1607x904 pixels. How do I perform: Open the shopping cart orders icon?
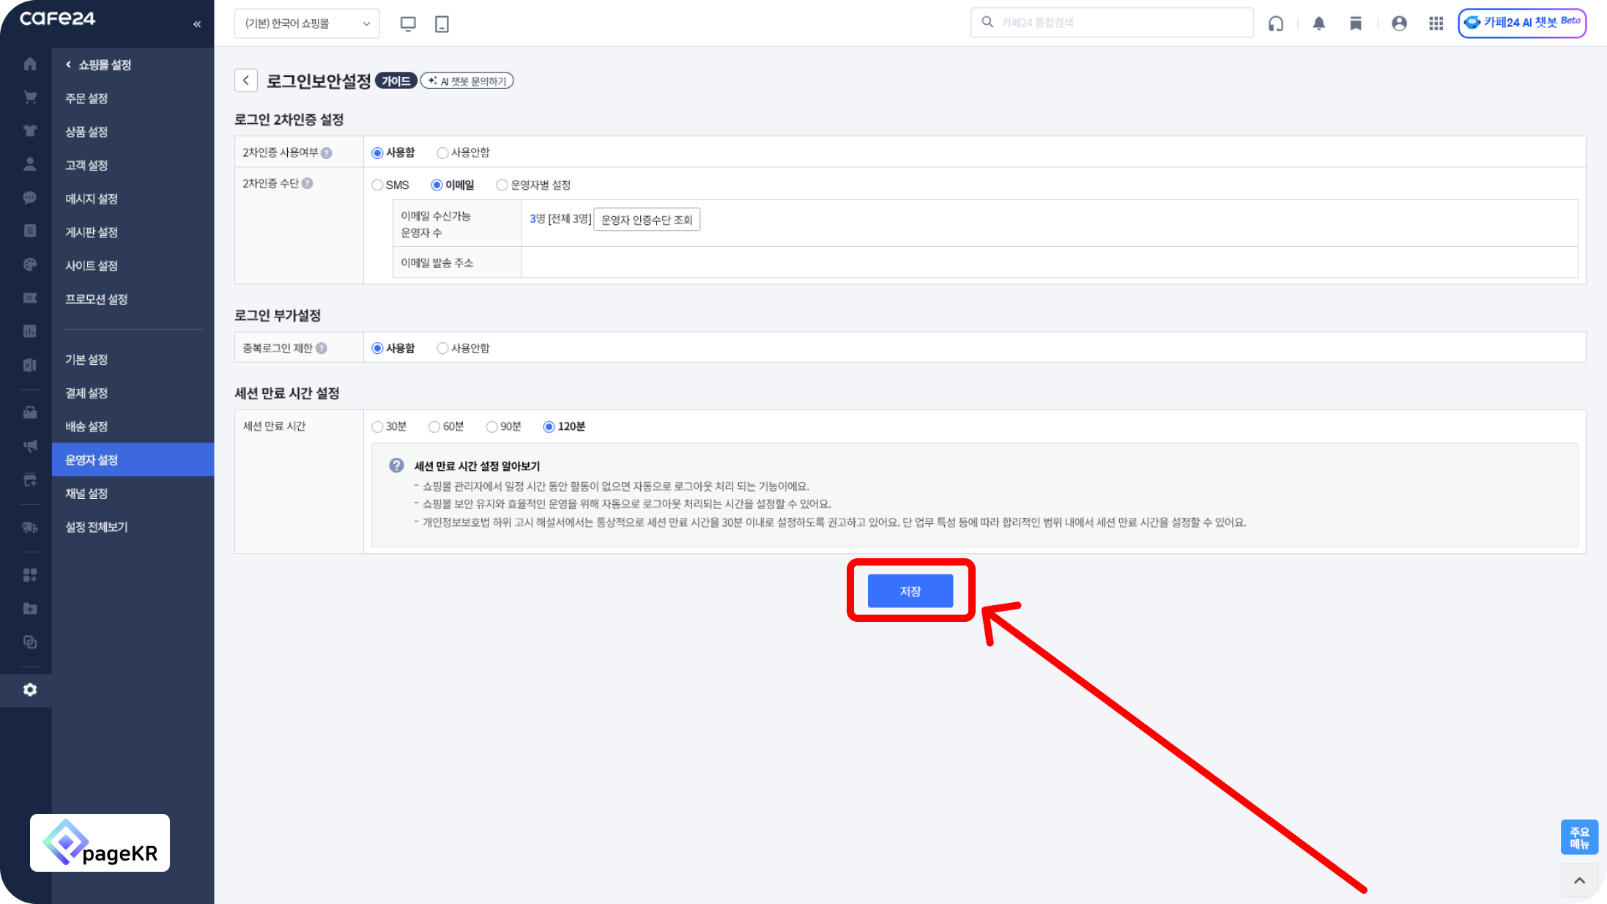(29, 97)
